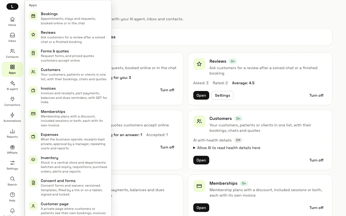Viewport: 346px width, 216px height.
Task: Select the Apps grid icon in sidebar
Action: tap(12, 69)
